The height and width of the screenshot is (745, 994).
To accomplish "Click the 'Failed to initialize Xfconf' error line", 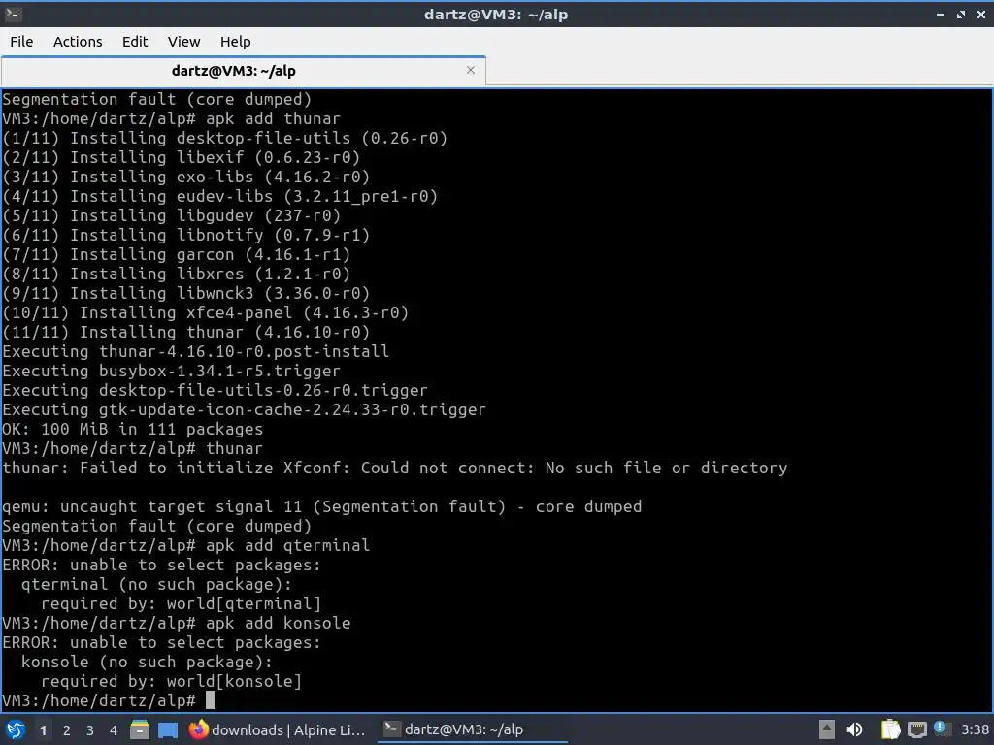I will [395, 468].
